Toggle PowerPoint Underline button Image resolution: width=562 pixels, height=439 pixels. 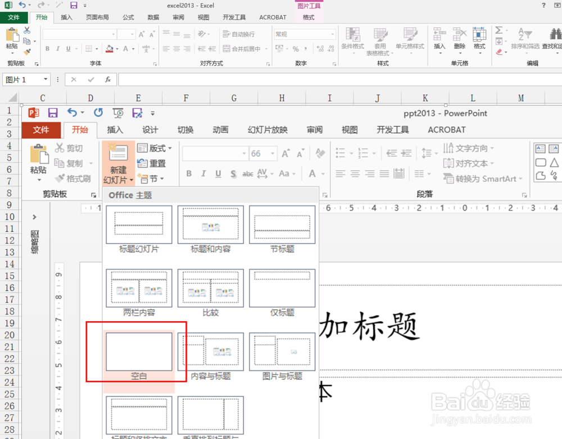[x=218, y=173]
